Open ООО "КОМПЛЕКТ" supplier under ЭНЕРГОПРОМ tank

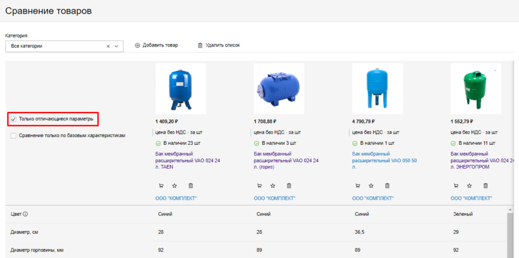(x=471, y=199)
